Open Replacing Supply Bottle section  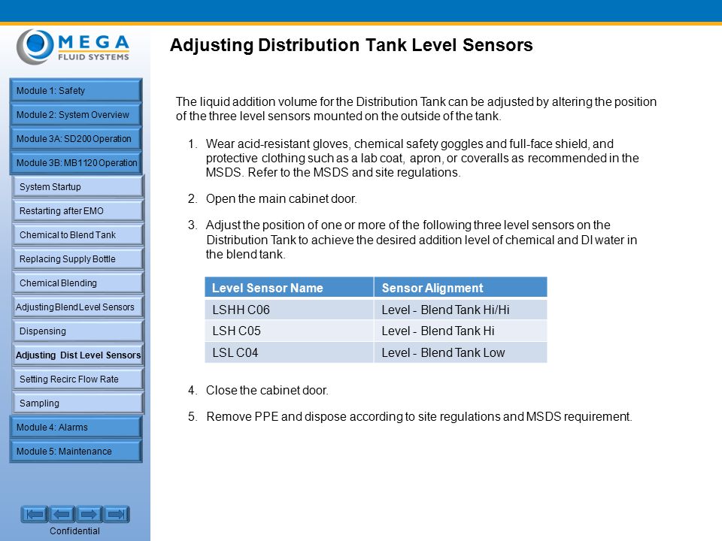(77, 259)
